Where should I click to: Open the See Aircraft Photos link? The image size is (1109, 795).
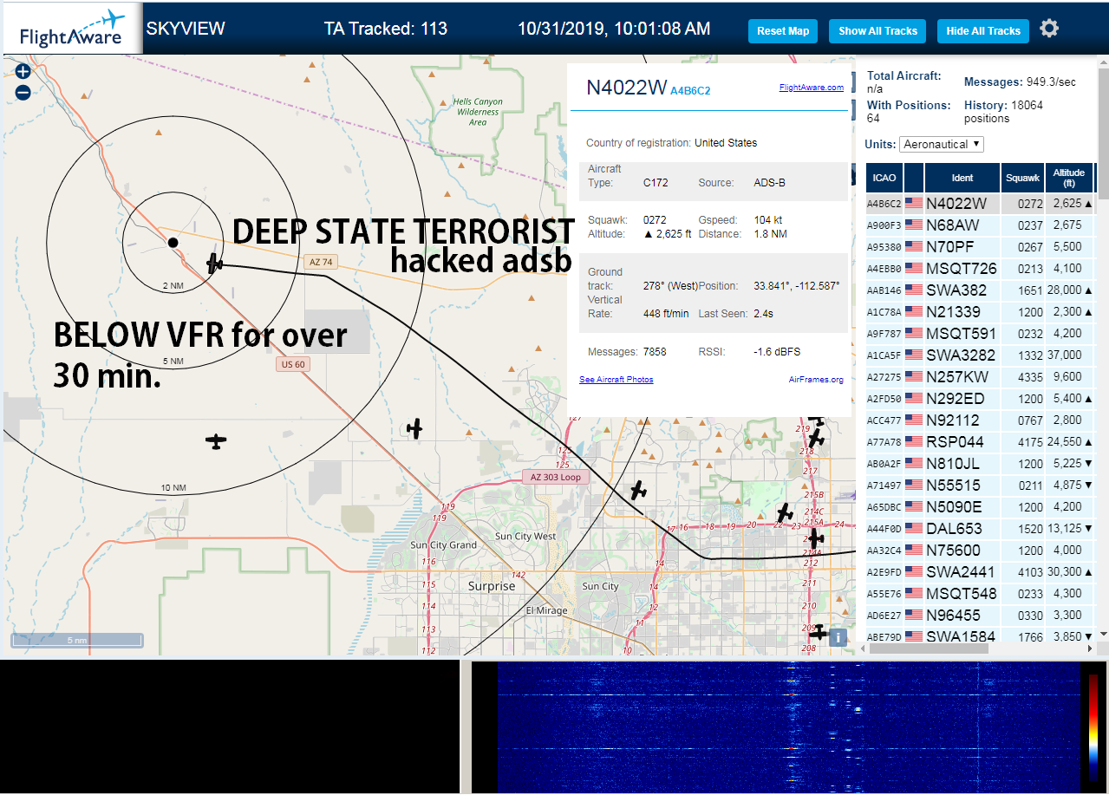[616, 380]
